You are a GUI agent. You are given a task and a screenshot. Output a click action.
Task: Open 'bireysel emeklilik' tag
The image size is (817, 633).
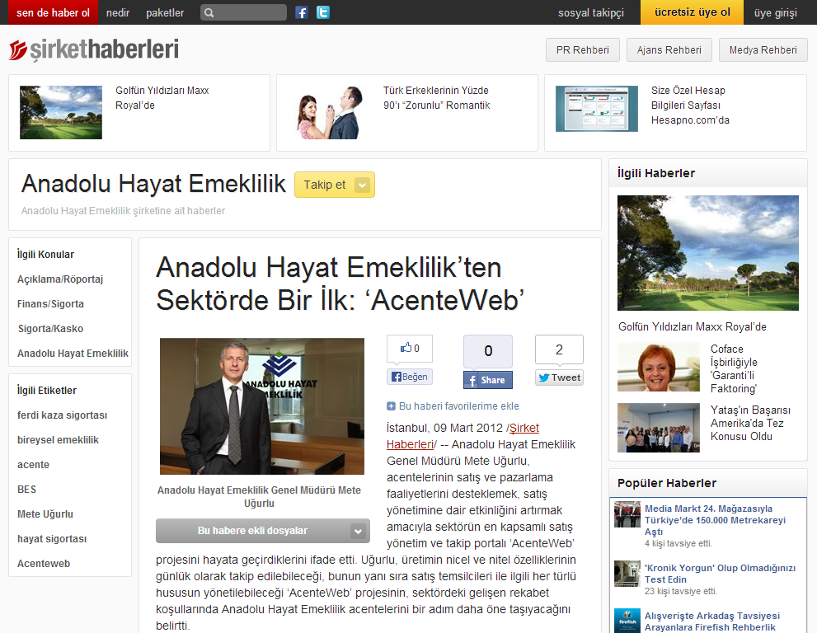pyautogui.click(x=58, y=439)
